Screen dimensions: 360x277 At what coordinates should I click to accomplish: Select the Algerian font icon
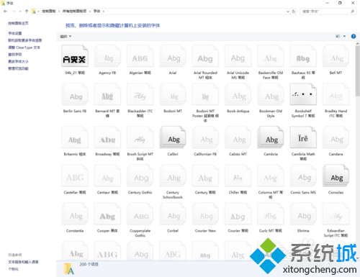pyautogui.click(x=140, y=56)
